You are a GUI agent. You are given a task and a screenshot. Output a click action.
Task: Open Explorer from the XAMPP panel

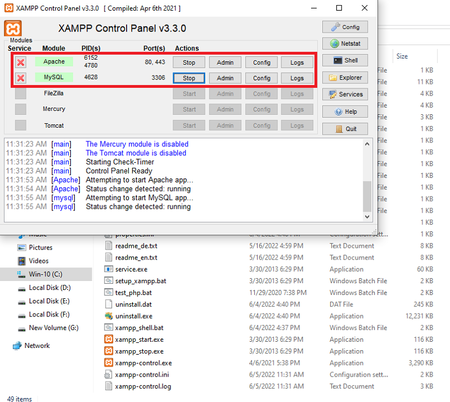(345, 78)
